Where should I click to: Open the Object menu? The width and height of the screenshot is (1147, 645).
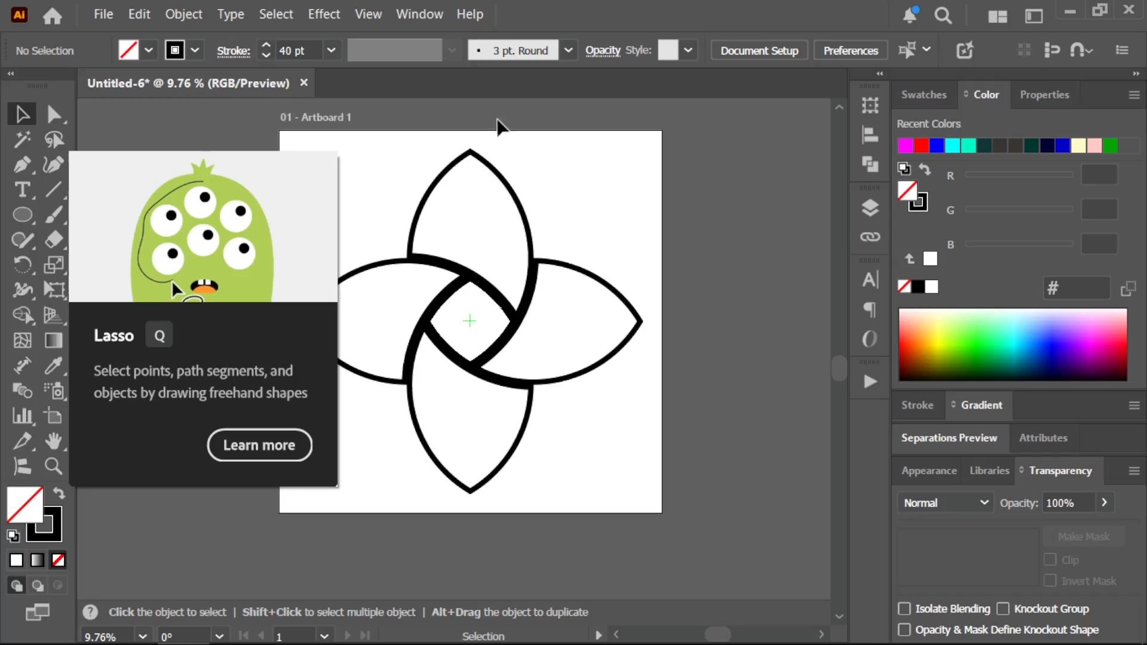click(183, 14)
